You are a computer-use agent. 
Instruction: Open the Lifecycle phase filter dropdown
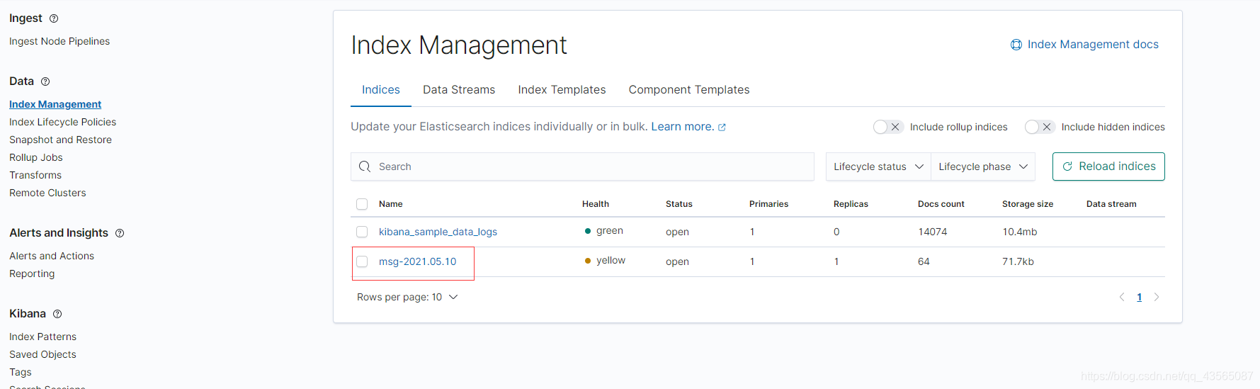pyautogui.click(x=983, y=167)
